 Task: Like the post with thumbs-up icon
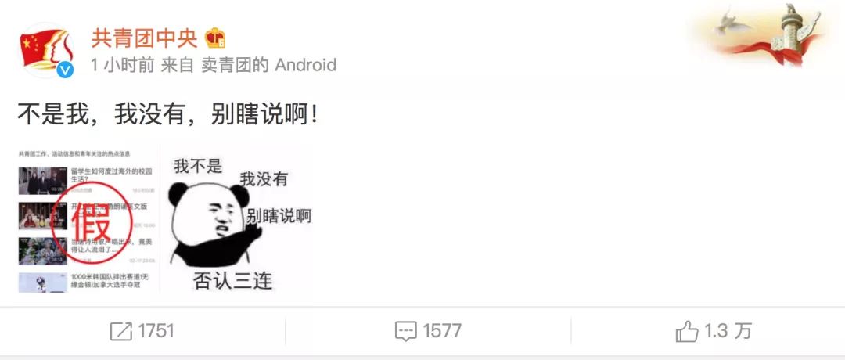[x=687, y=331]
